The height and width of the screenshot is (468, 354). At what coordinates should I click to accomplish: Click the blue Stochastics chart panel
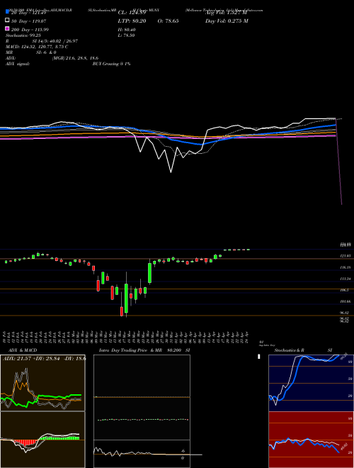(311, 383)
